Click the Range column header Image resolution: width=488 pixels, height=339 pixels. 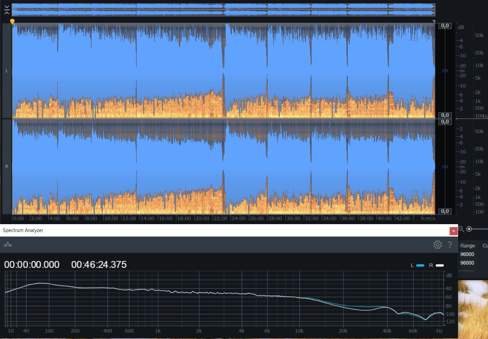point(468,246)
